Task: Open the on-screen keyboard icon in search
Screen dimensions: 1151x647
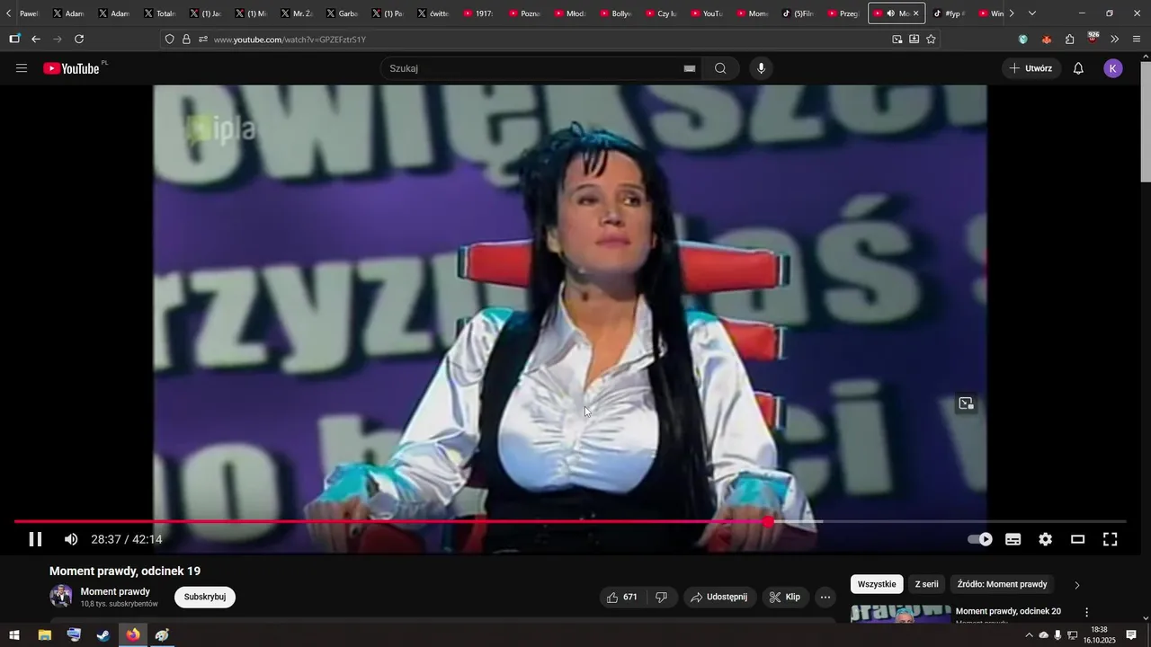Action: click(x=690, y=68)
